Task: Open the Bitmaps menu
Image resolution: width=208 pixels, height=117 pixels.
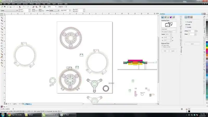Action: [38, 4]
